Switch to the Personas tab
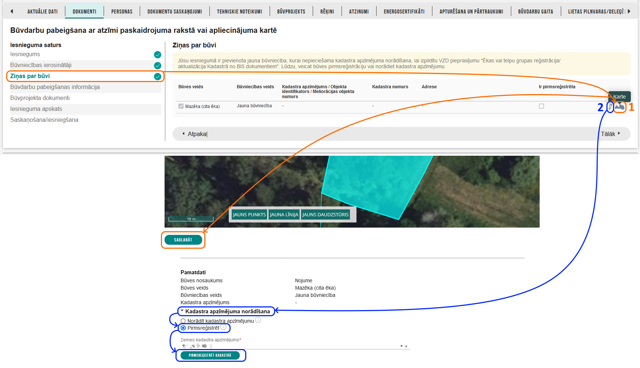 coord(122,12)
